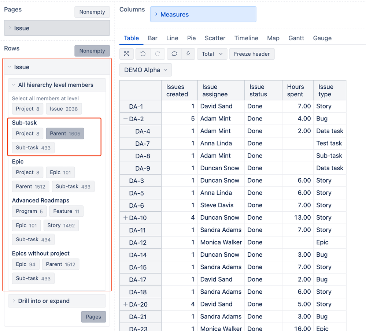
Task: Toggle Nonempty option for Pages
Action: (x=92, y=12)
